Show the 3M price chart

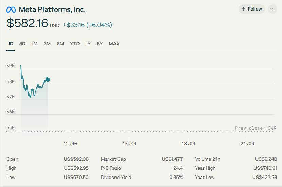(x=47, y=44)
